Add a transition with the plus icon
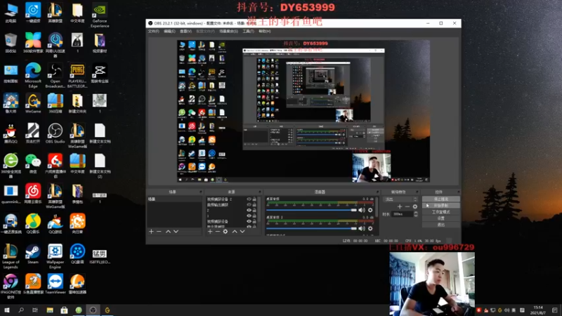 pos(400,206)
